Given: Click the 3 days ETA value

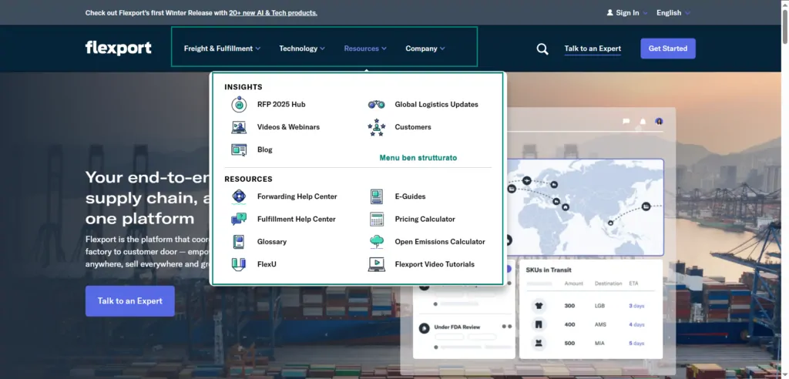Looking at the screenshot, I should tap(636, 306).
